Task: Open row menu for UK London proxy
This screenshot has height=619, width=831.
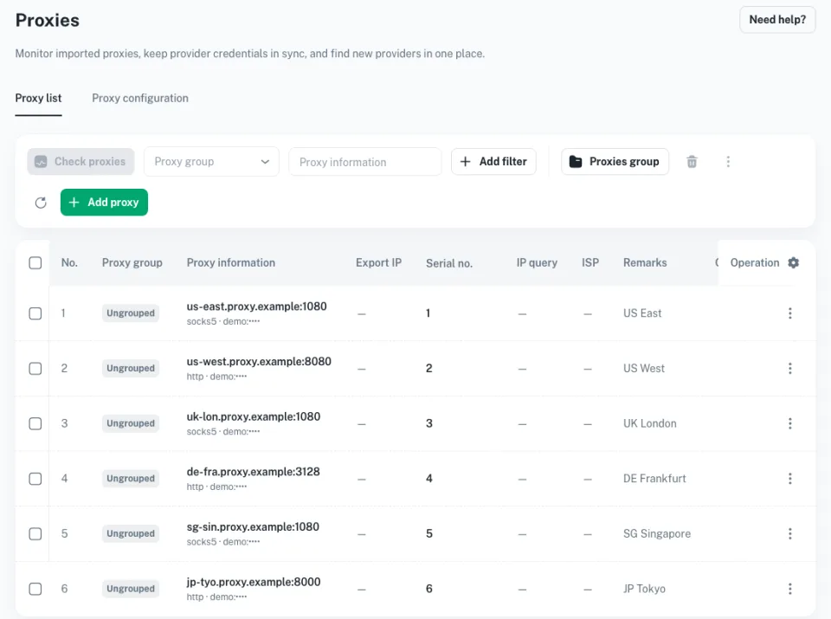Action: pyautogui.click(x=790, y=423)
